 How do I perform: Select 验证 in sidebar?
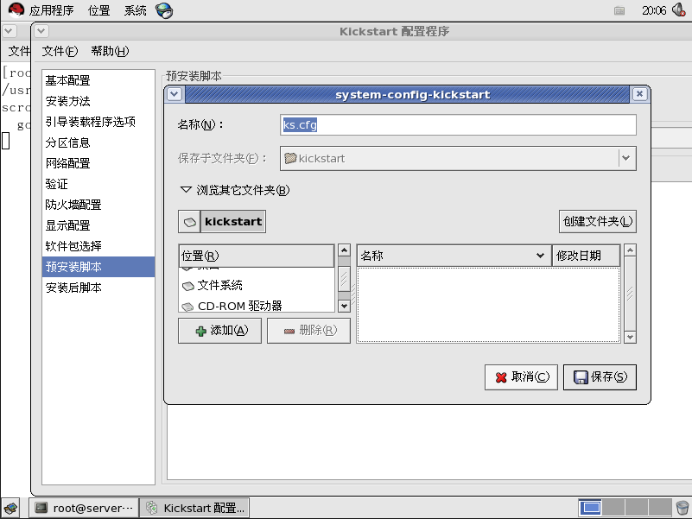[98, 184]
